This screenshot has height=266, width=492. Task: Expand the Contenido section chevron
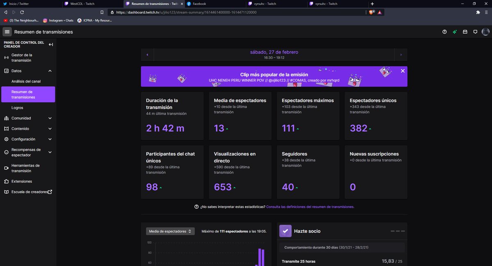click(x=50, y=128)
